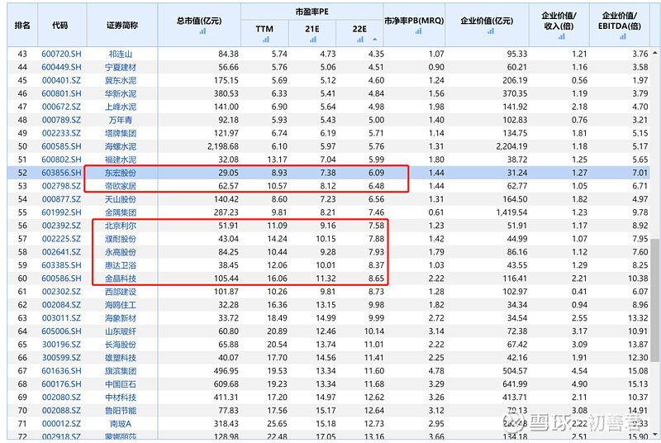This screenshot has width=661, height=443.
Task: Open stock code 600802.SH
Action: point(61,160)
